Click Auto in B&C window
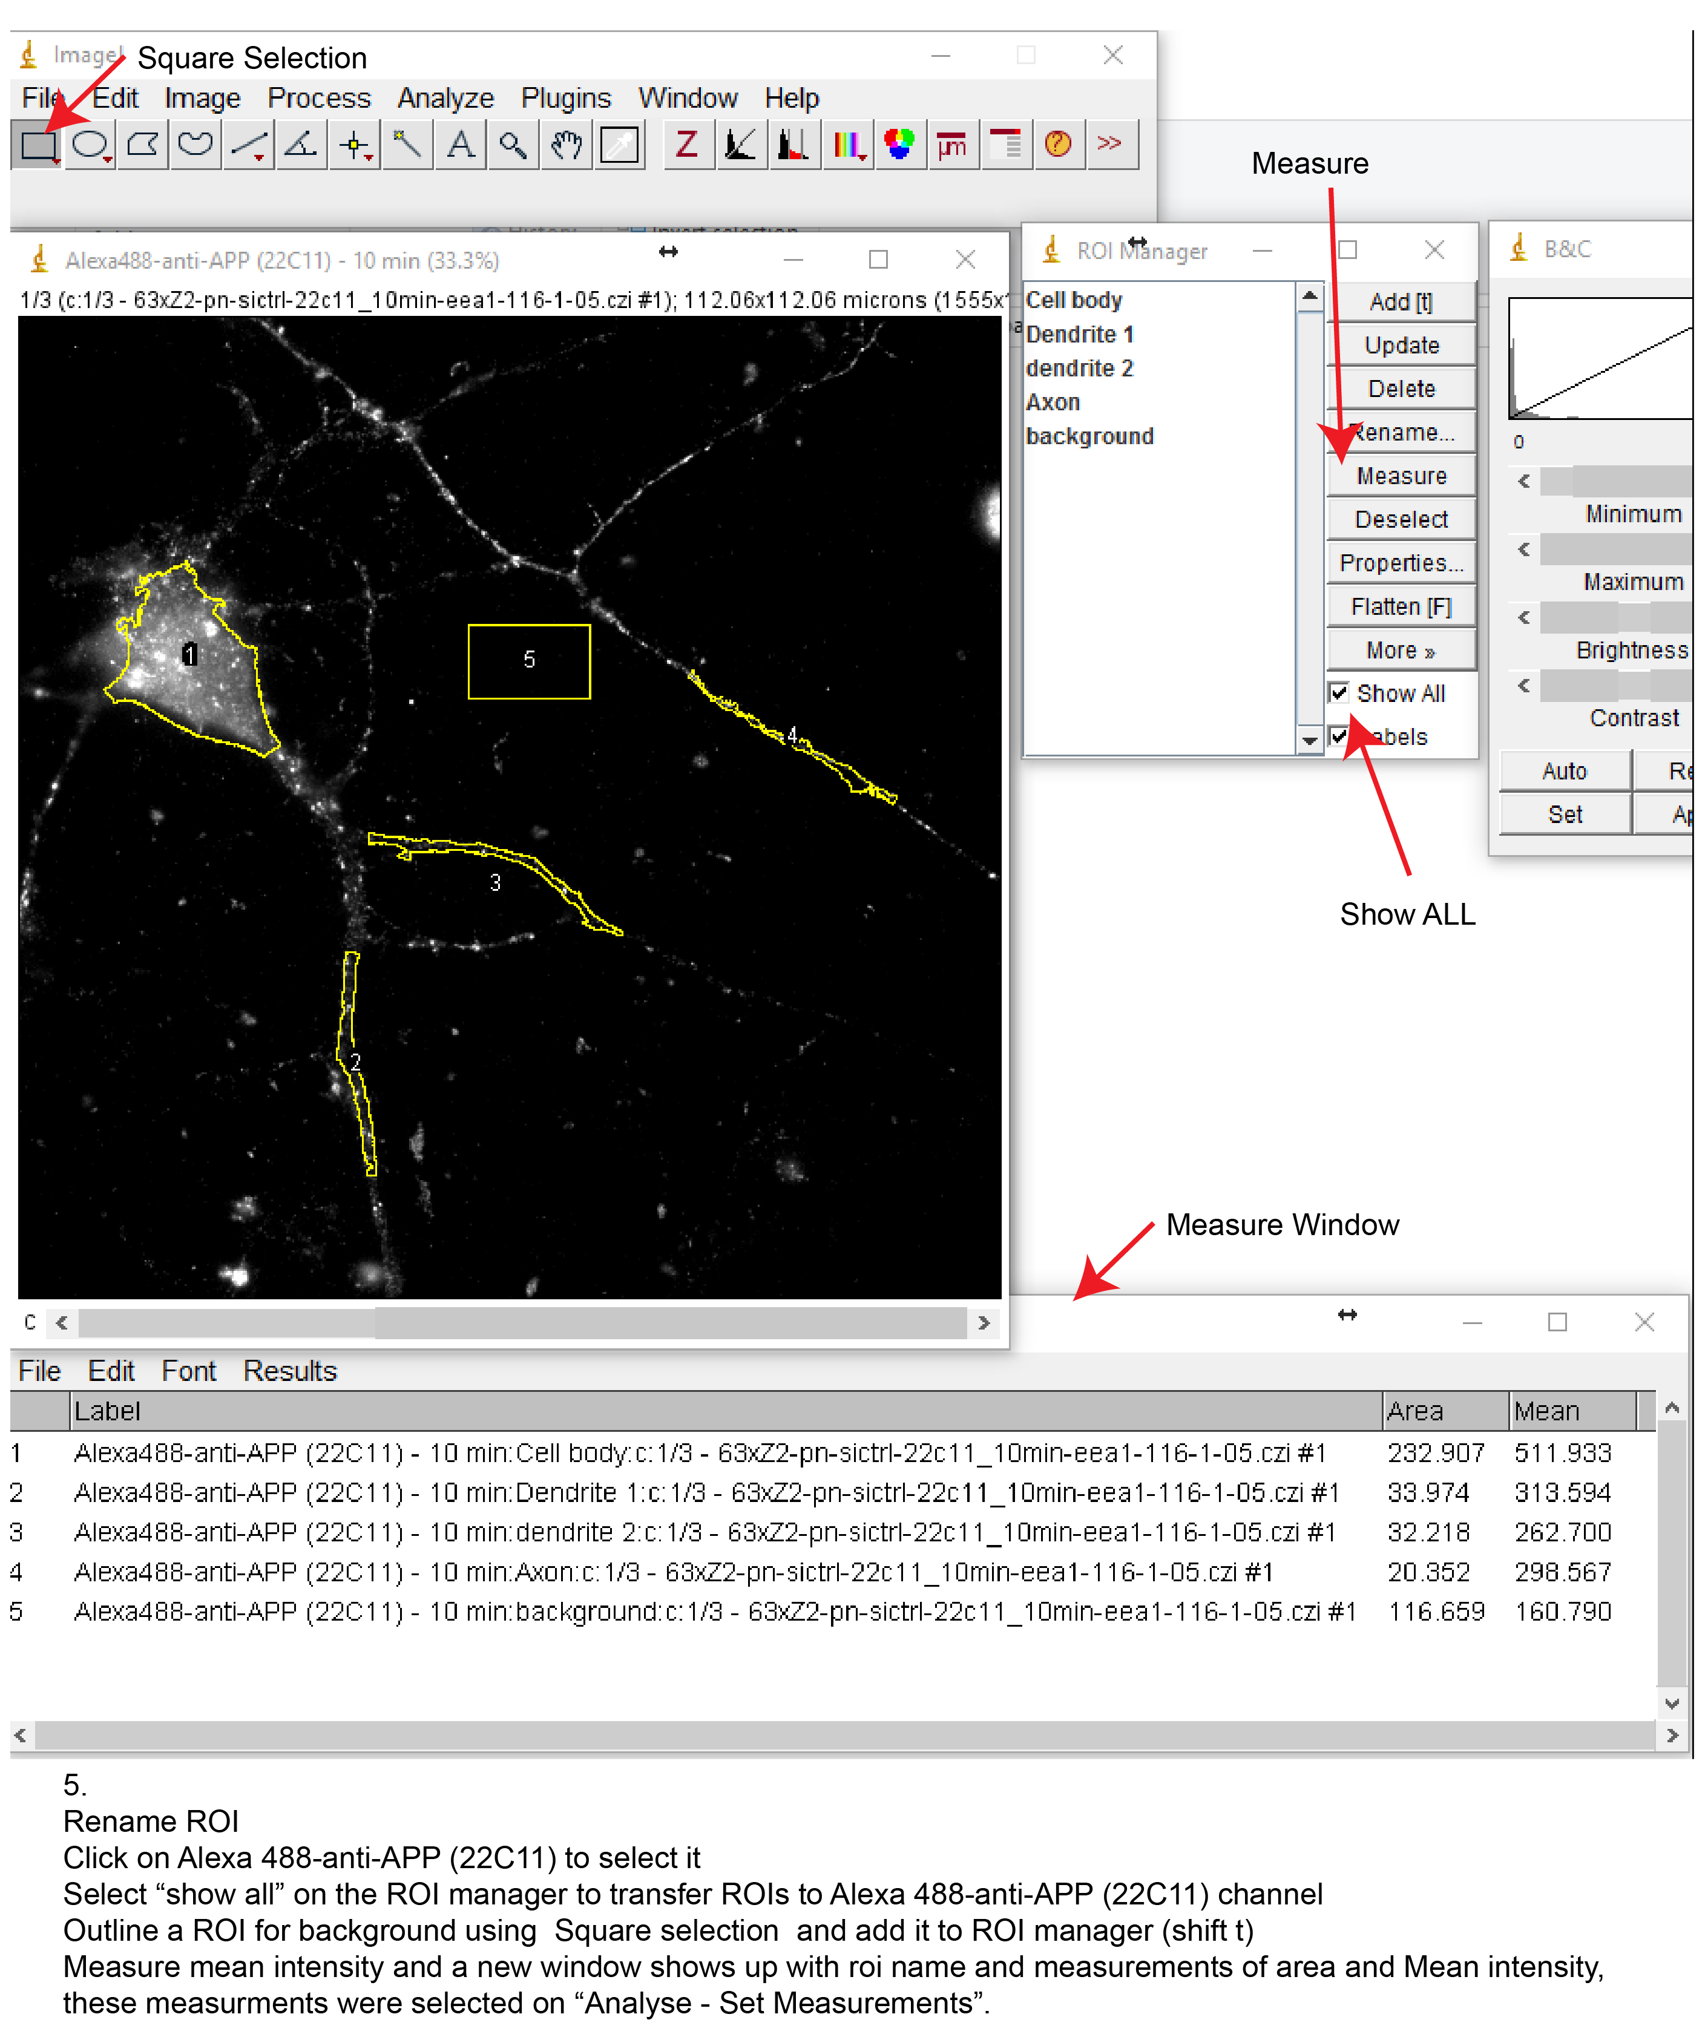This screenshot has height=2040, width=1705. coord(1564,772)
